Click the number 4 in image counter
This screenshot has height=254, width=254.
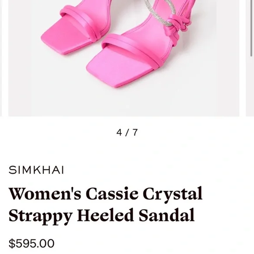tap(119, 132)
